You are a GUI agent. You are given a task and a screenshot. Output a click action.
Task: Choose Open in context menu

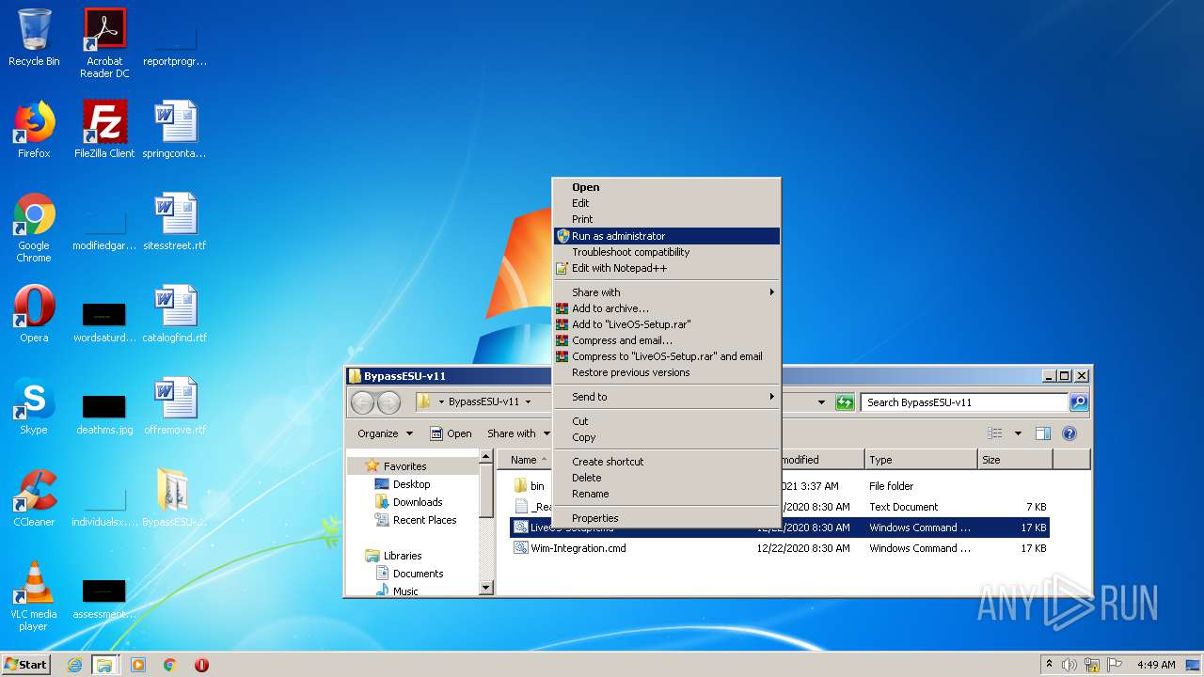[x=667, y=187]
